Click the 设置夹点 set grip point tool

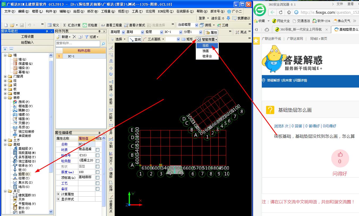click(111, 204)
